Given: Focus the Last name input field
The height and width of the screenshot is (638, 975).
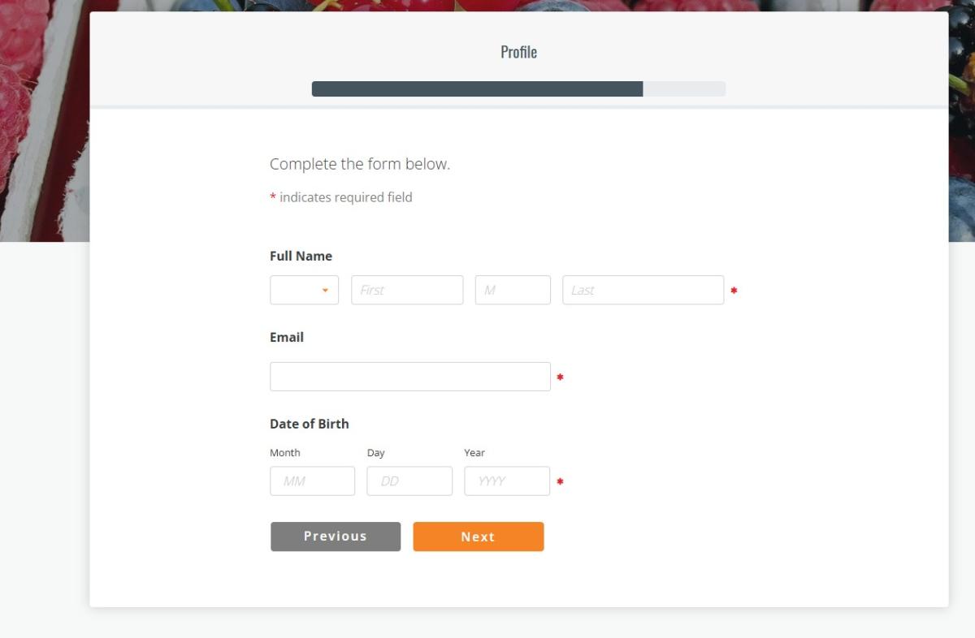Looking at the screenshot, I should coord(643,291).
